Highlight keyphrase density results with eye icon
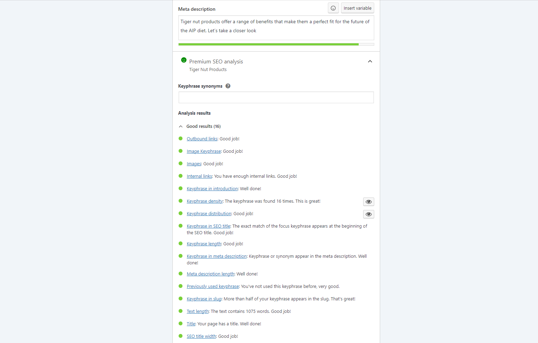 point(368,202)
